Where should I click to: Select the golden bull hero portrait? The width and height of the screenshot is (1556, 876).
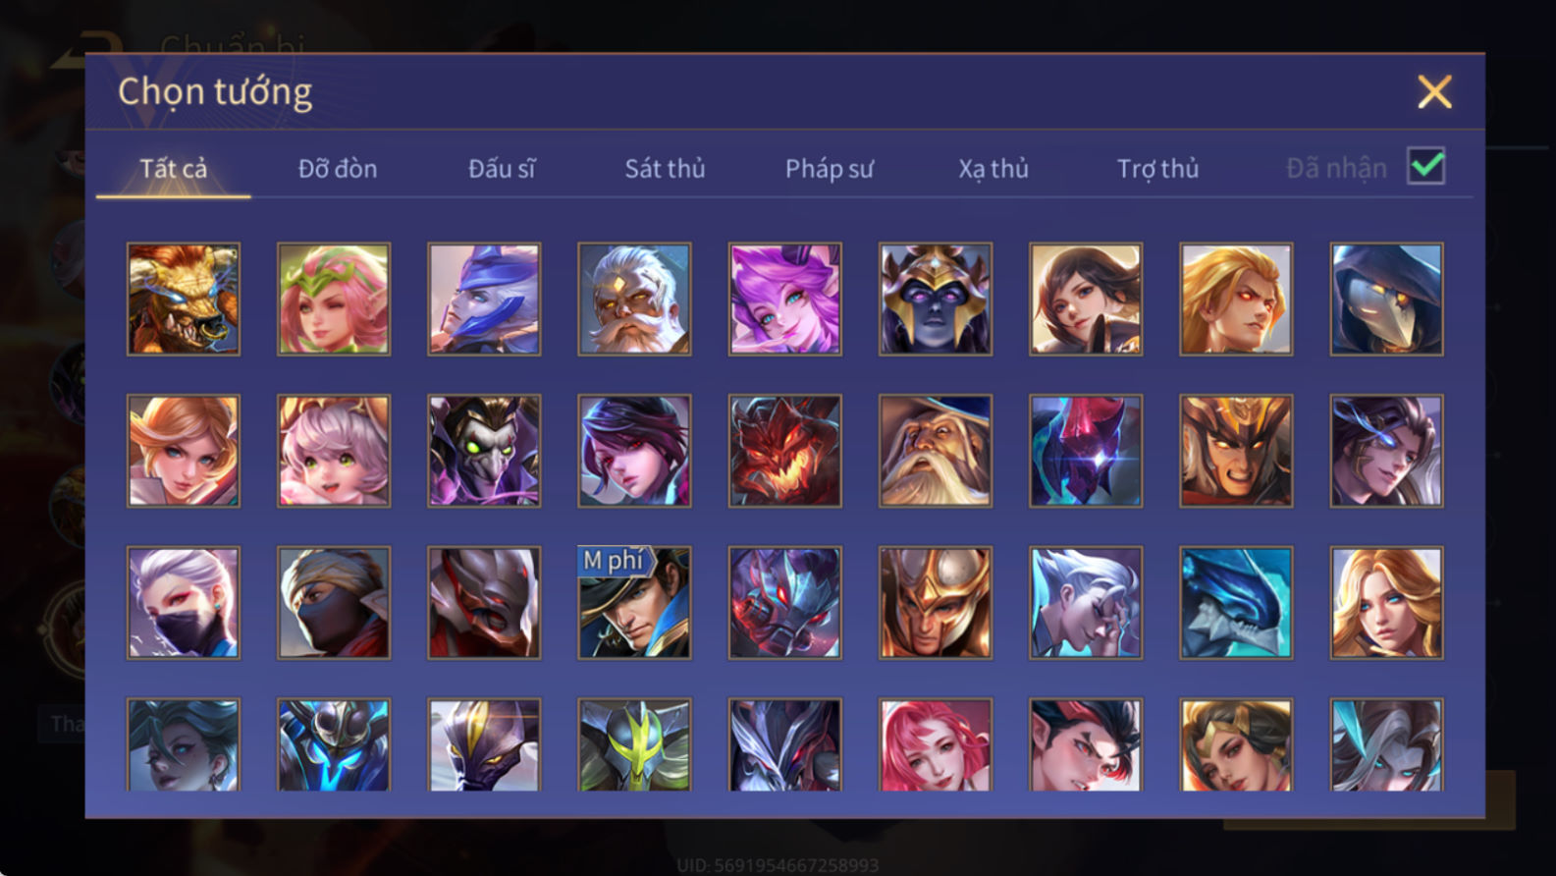(184, 299)
